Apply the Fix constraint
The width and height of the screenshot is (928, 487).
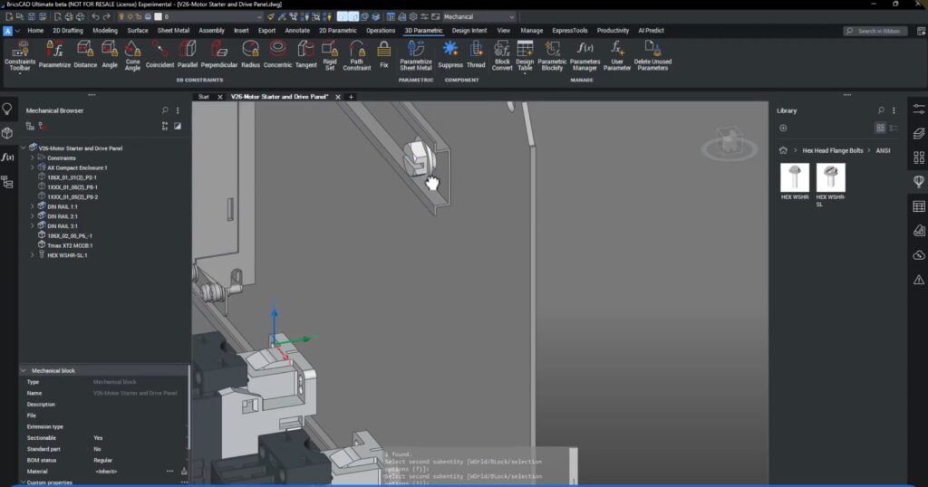384,54
